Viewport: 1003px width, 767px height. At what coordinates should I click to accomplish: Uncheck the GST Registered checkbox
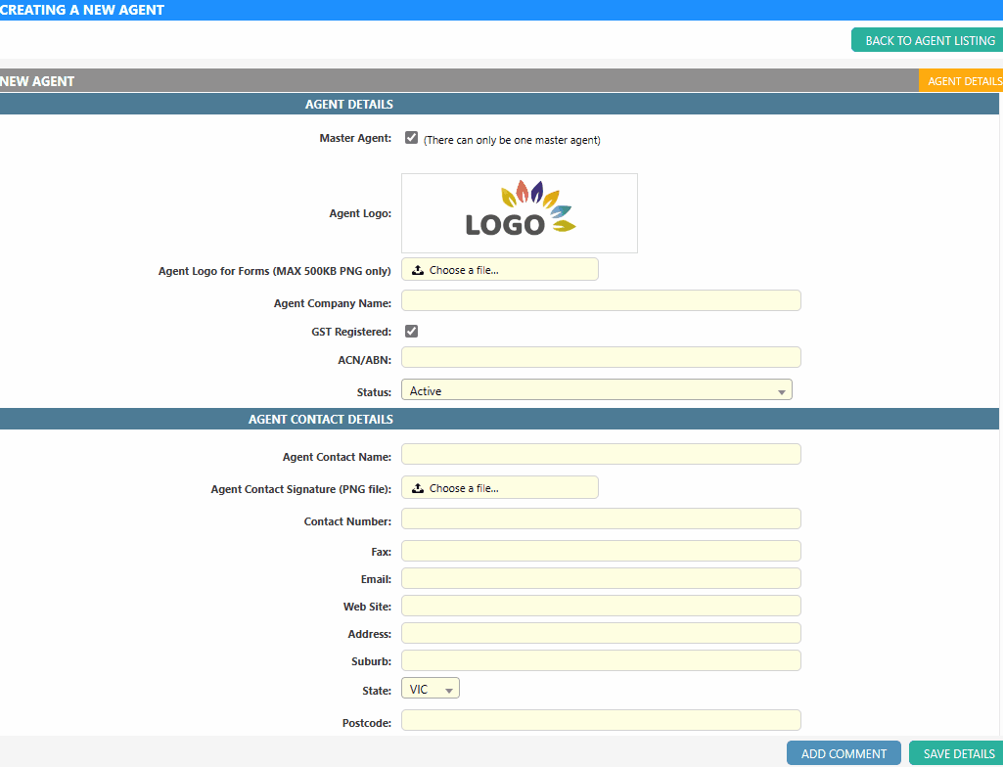click(412, 332)
